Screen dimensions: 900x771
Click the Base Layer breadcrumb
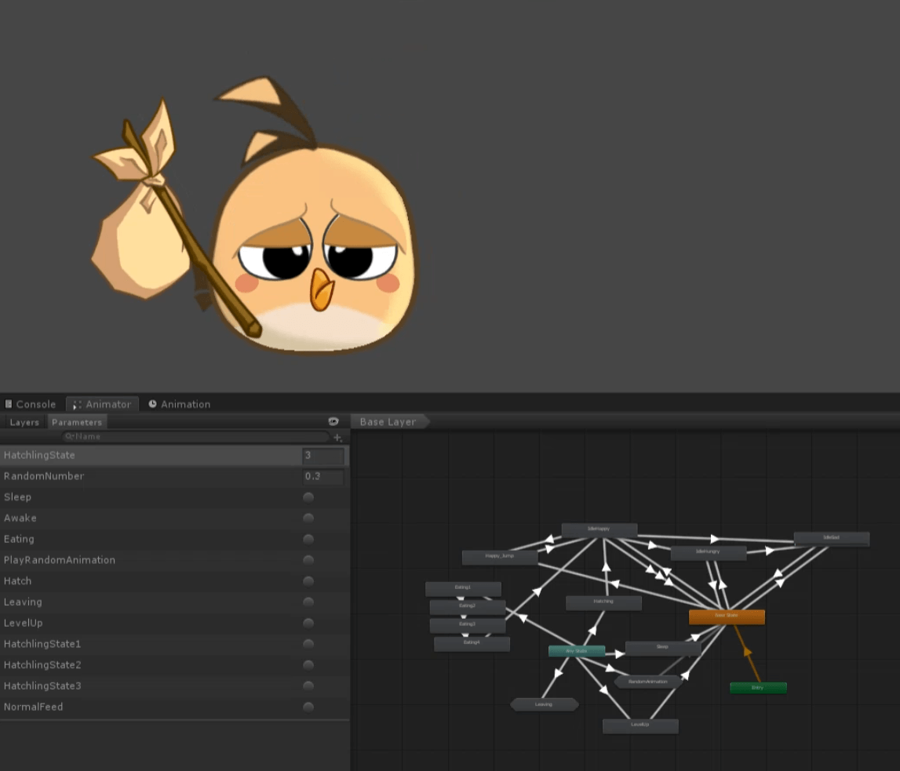tap(386, 421)
